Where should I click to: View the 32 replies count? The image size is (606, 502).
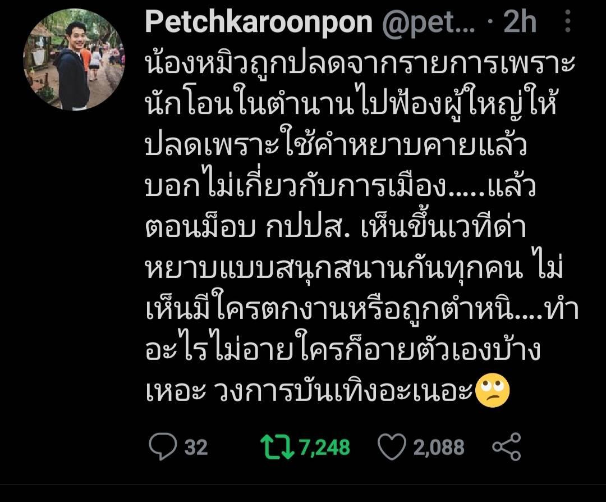(x=196, y=448)
